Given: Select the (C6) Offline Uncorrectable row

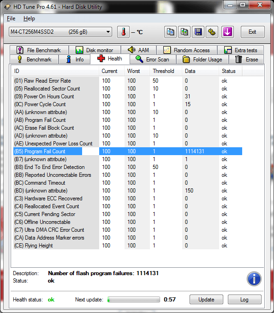Looking at the screenshot, I should point(128,222).
